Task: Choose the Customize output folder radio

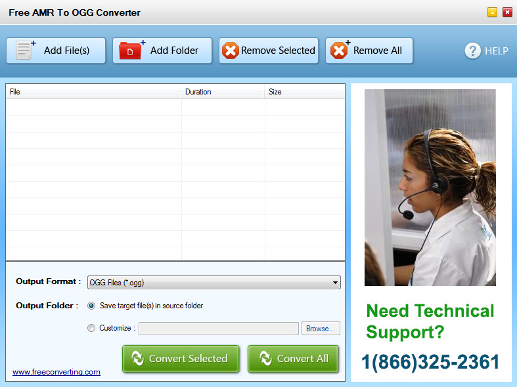Action: click(x=91, y=328)
